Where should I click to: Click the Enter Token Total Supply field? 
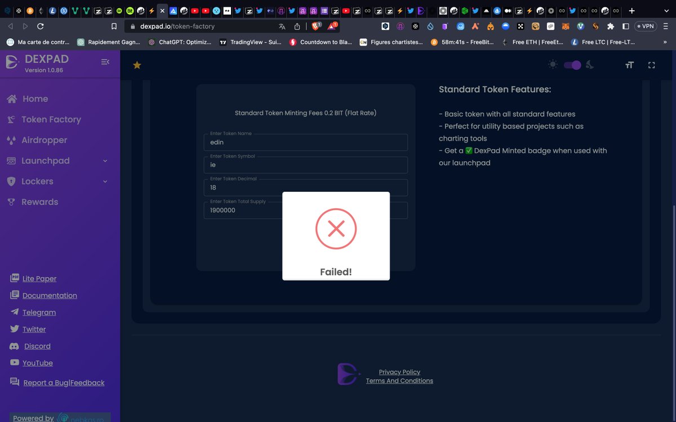305,210
